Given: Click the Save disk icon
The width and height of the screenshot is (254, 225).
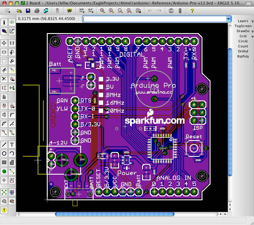Looking at the screenshot, I should 28,11.
